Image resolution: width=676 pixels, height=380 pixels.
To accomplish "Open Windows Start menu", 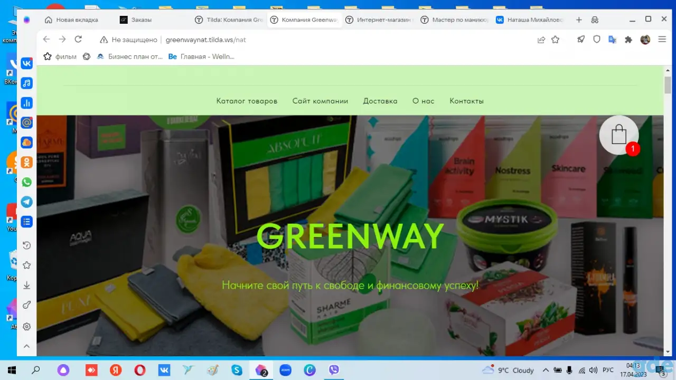I will [x=12, y=370].
